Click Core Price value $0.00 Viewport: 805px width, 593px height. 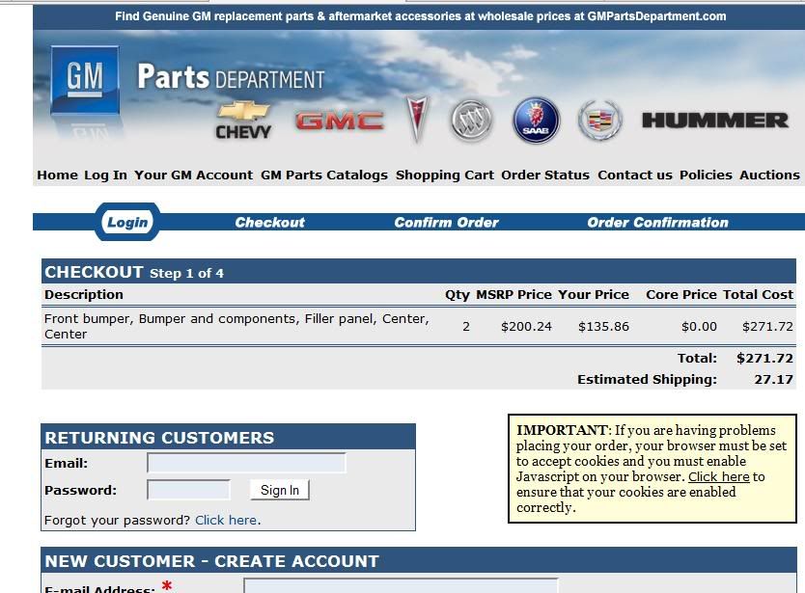(x=699, y=326)
